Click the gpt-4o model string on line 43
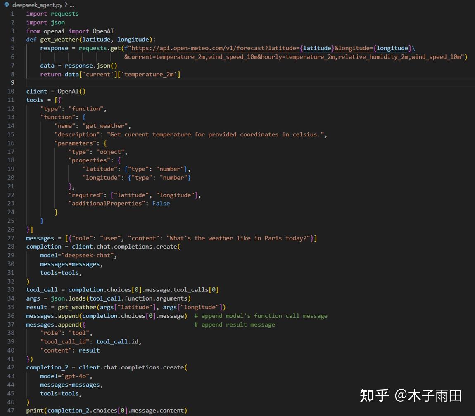Image resolution: width=475 pixels, height=416 pixels. tap(77, 376)
